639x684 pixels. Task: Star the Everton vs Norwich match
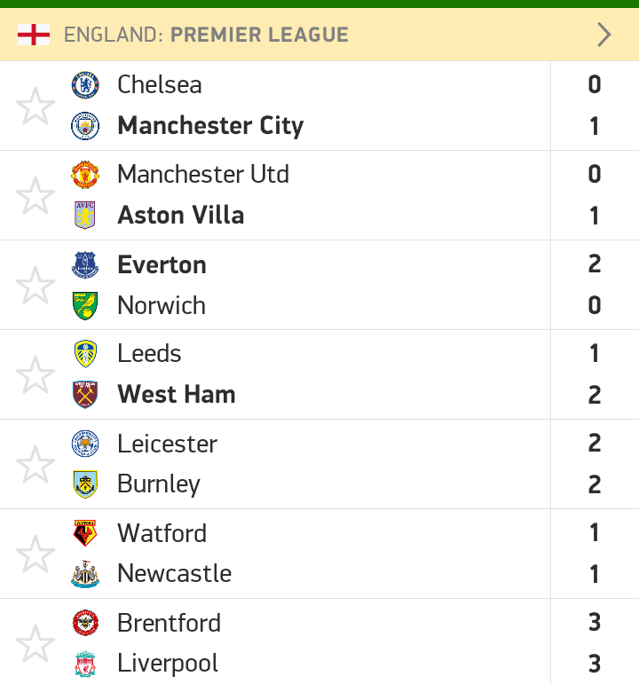click(35, 286)
